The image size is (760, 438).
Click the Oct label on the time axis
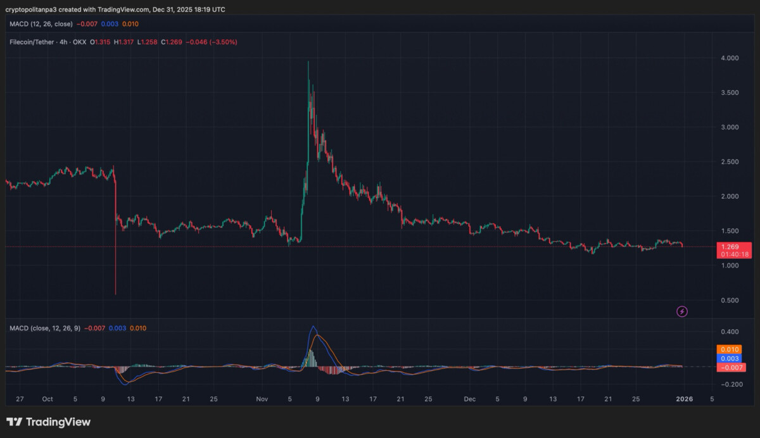pyautogui.click(x=47, y=399)
